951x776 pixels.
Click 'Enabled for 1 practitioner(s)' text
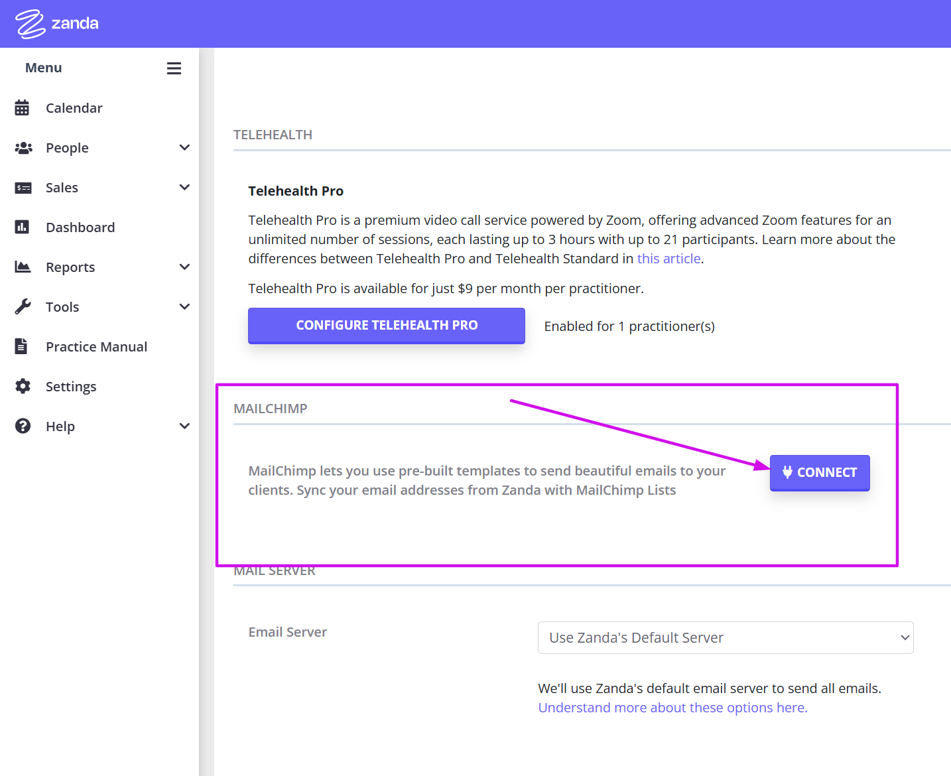coord(629,326)
